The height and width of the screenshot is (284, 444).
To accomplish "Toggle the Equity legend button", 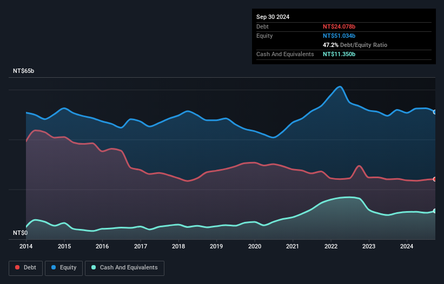I will [x=64, y=268].
